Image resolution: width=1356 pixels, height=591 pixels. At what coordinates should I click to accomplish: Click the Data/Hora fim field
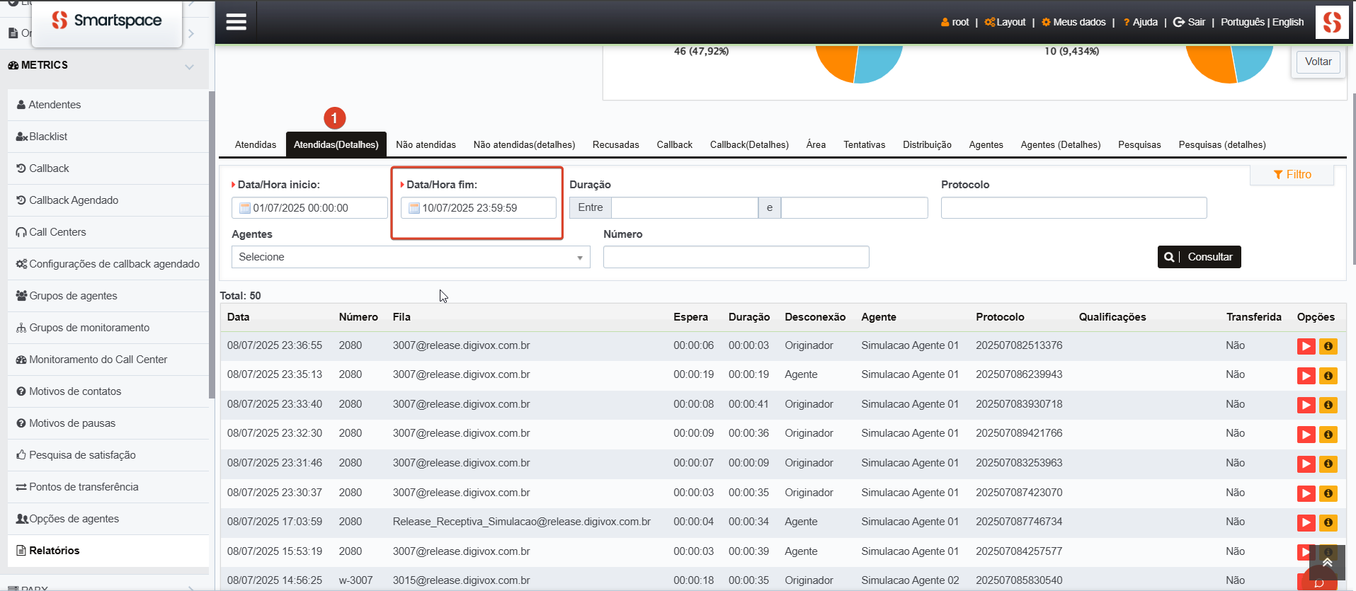[x=479, y=208]
